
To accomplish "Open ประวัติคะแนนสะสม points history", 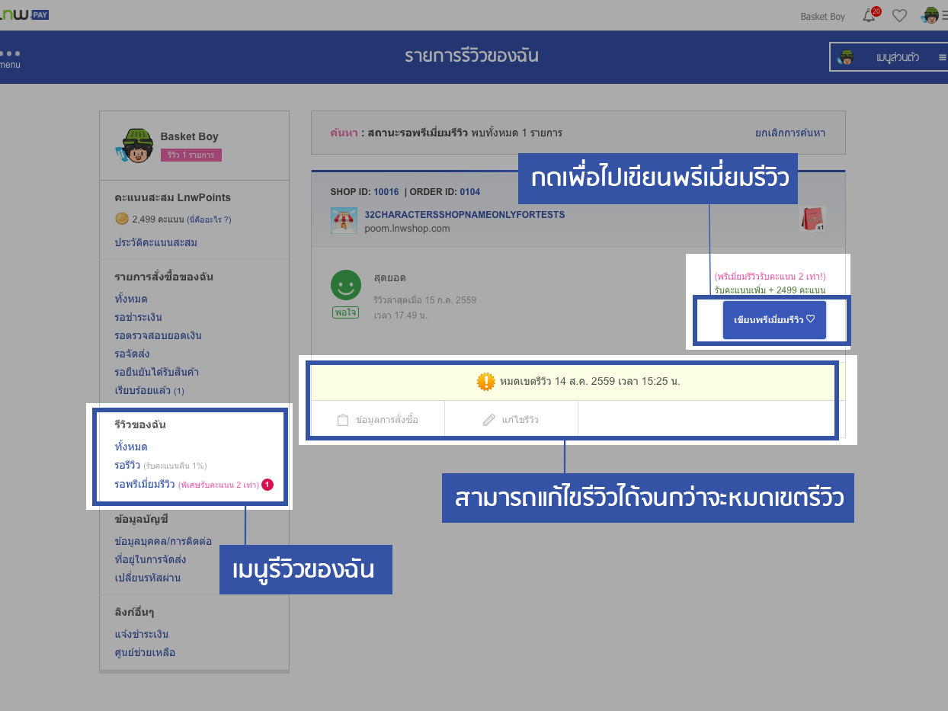I will [155, 243].
